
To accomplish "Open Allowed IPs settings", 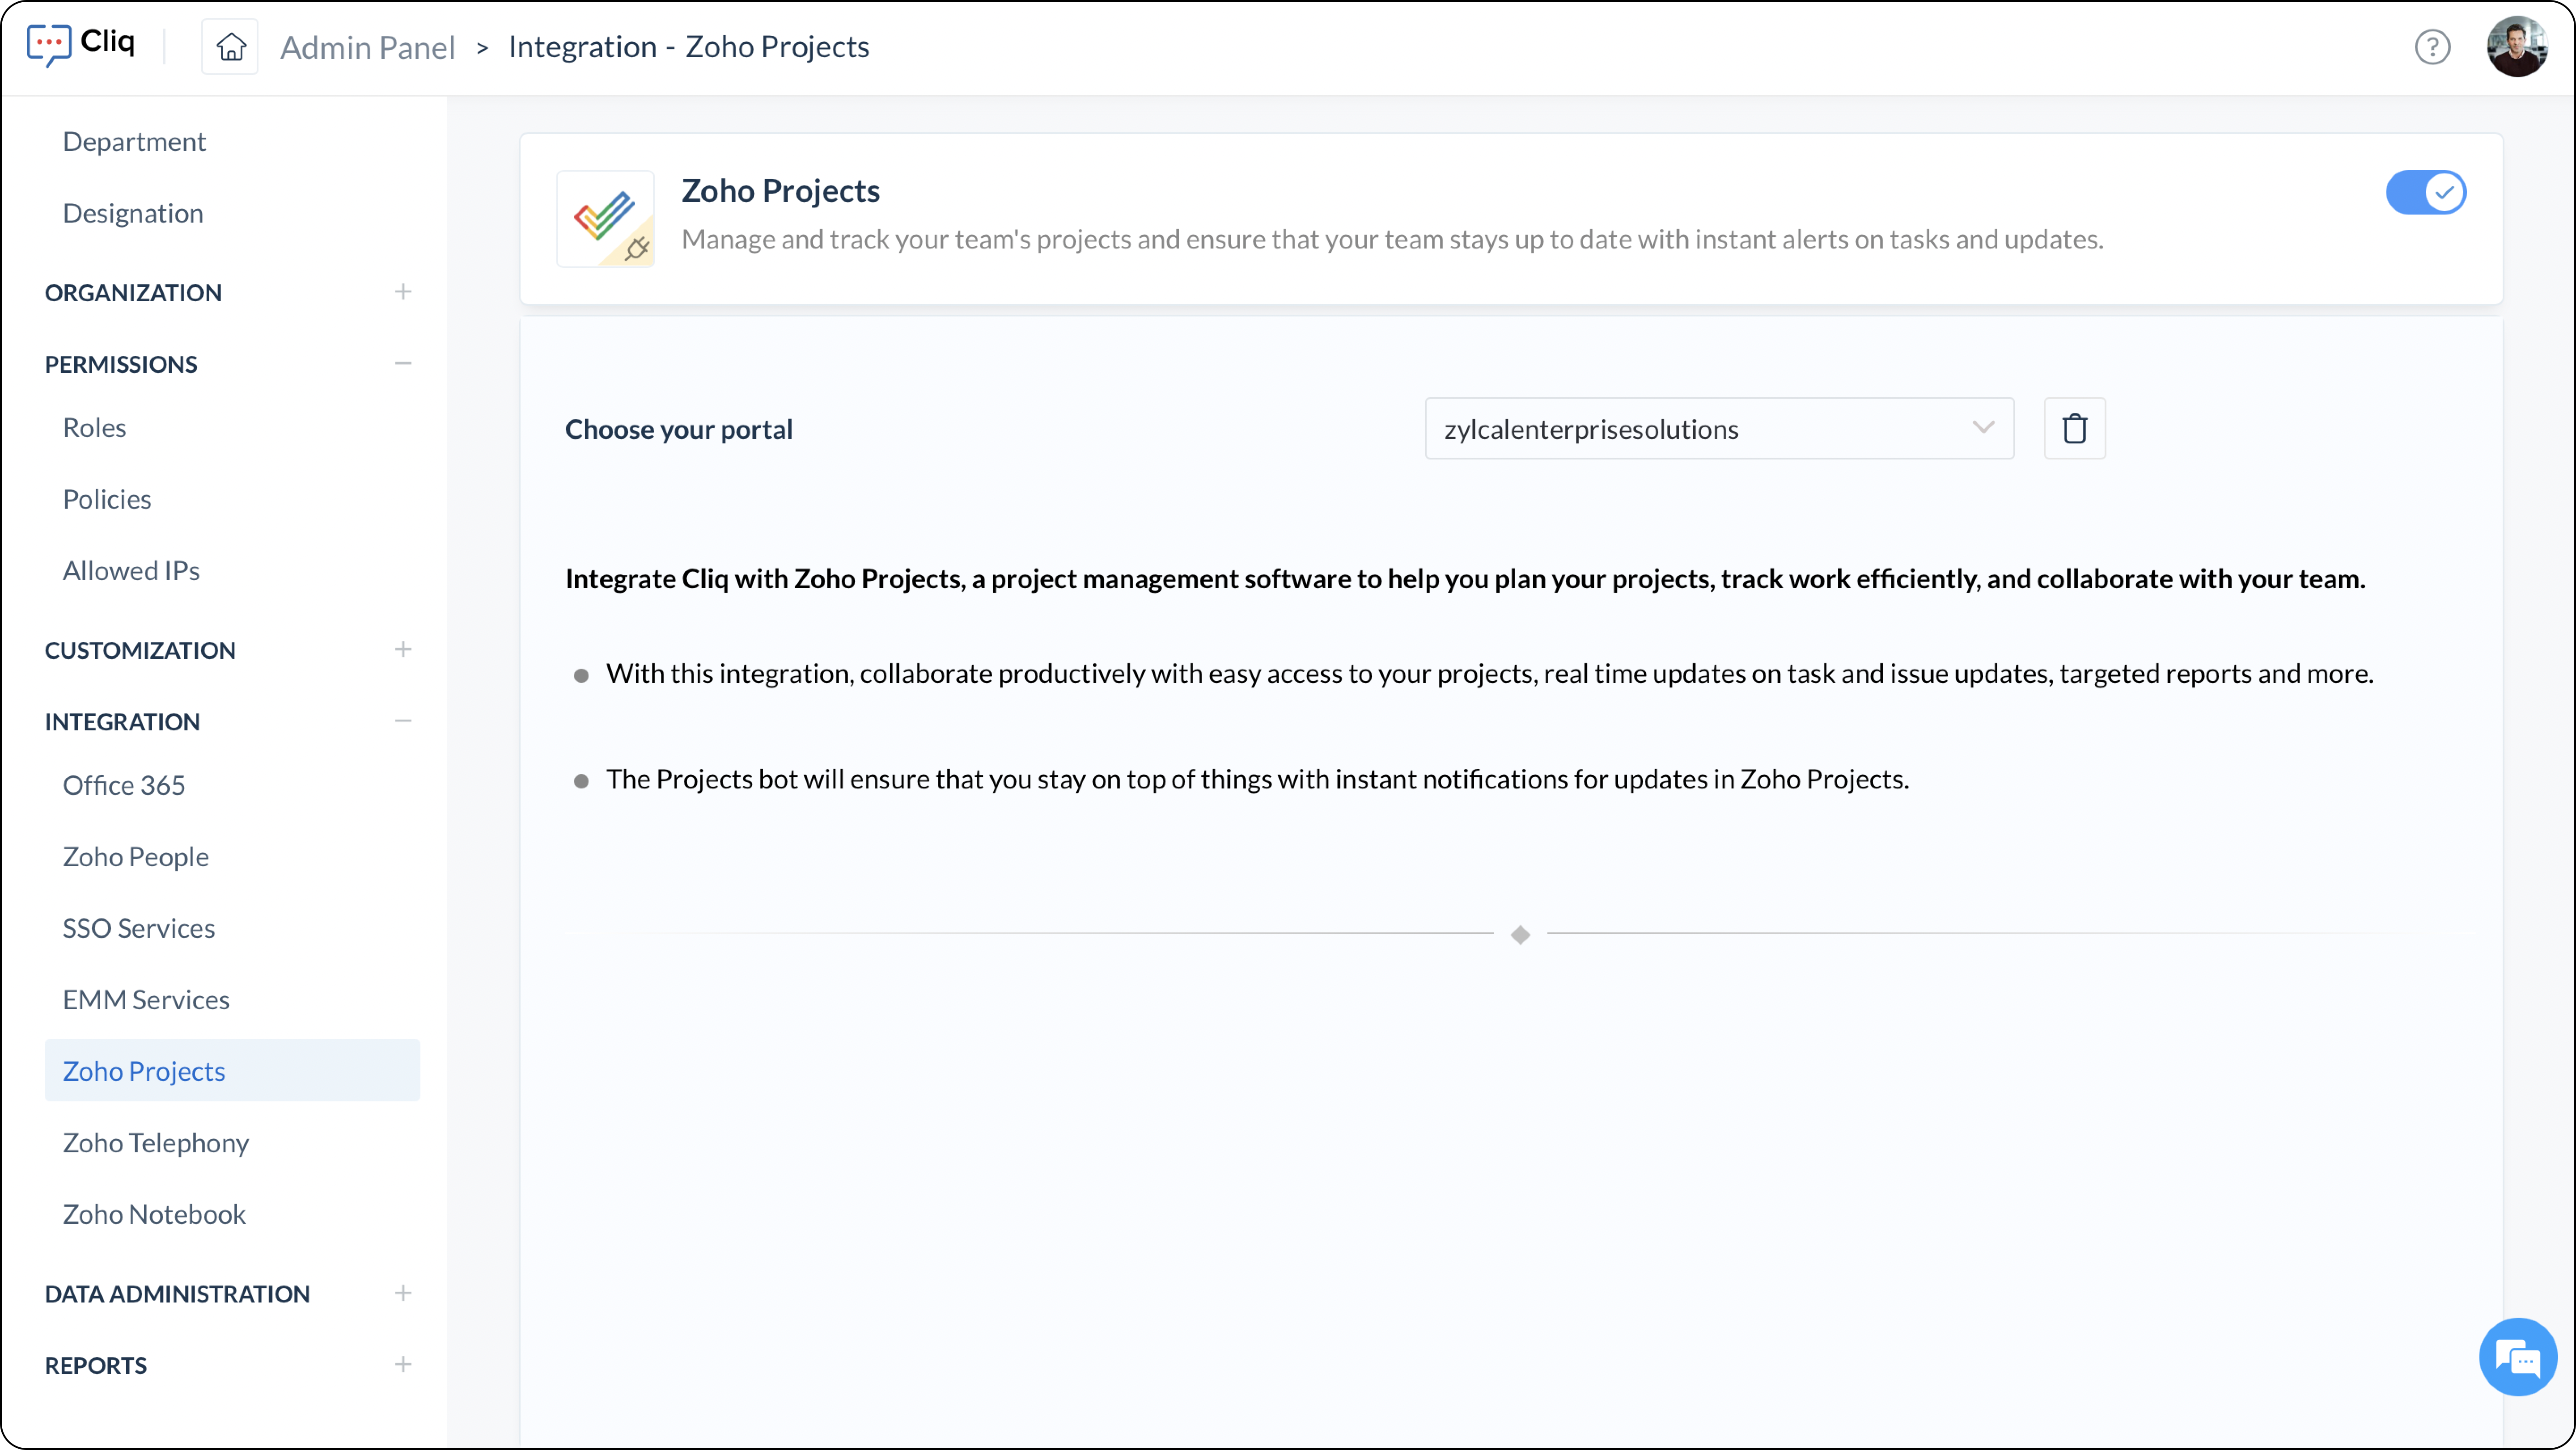I will (131, 571).
